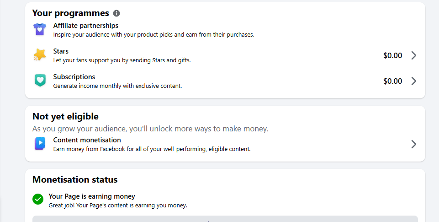Click the green Subscriptions heart icon
Viewport: 439px width, 222px height.
[40, 81]
